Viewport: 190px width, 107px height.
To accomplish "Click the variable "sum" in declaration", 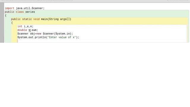I will pos(34,30).
